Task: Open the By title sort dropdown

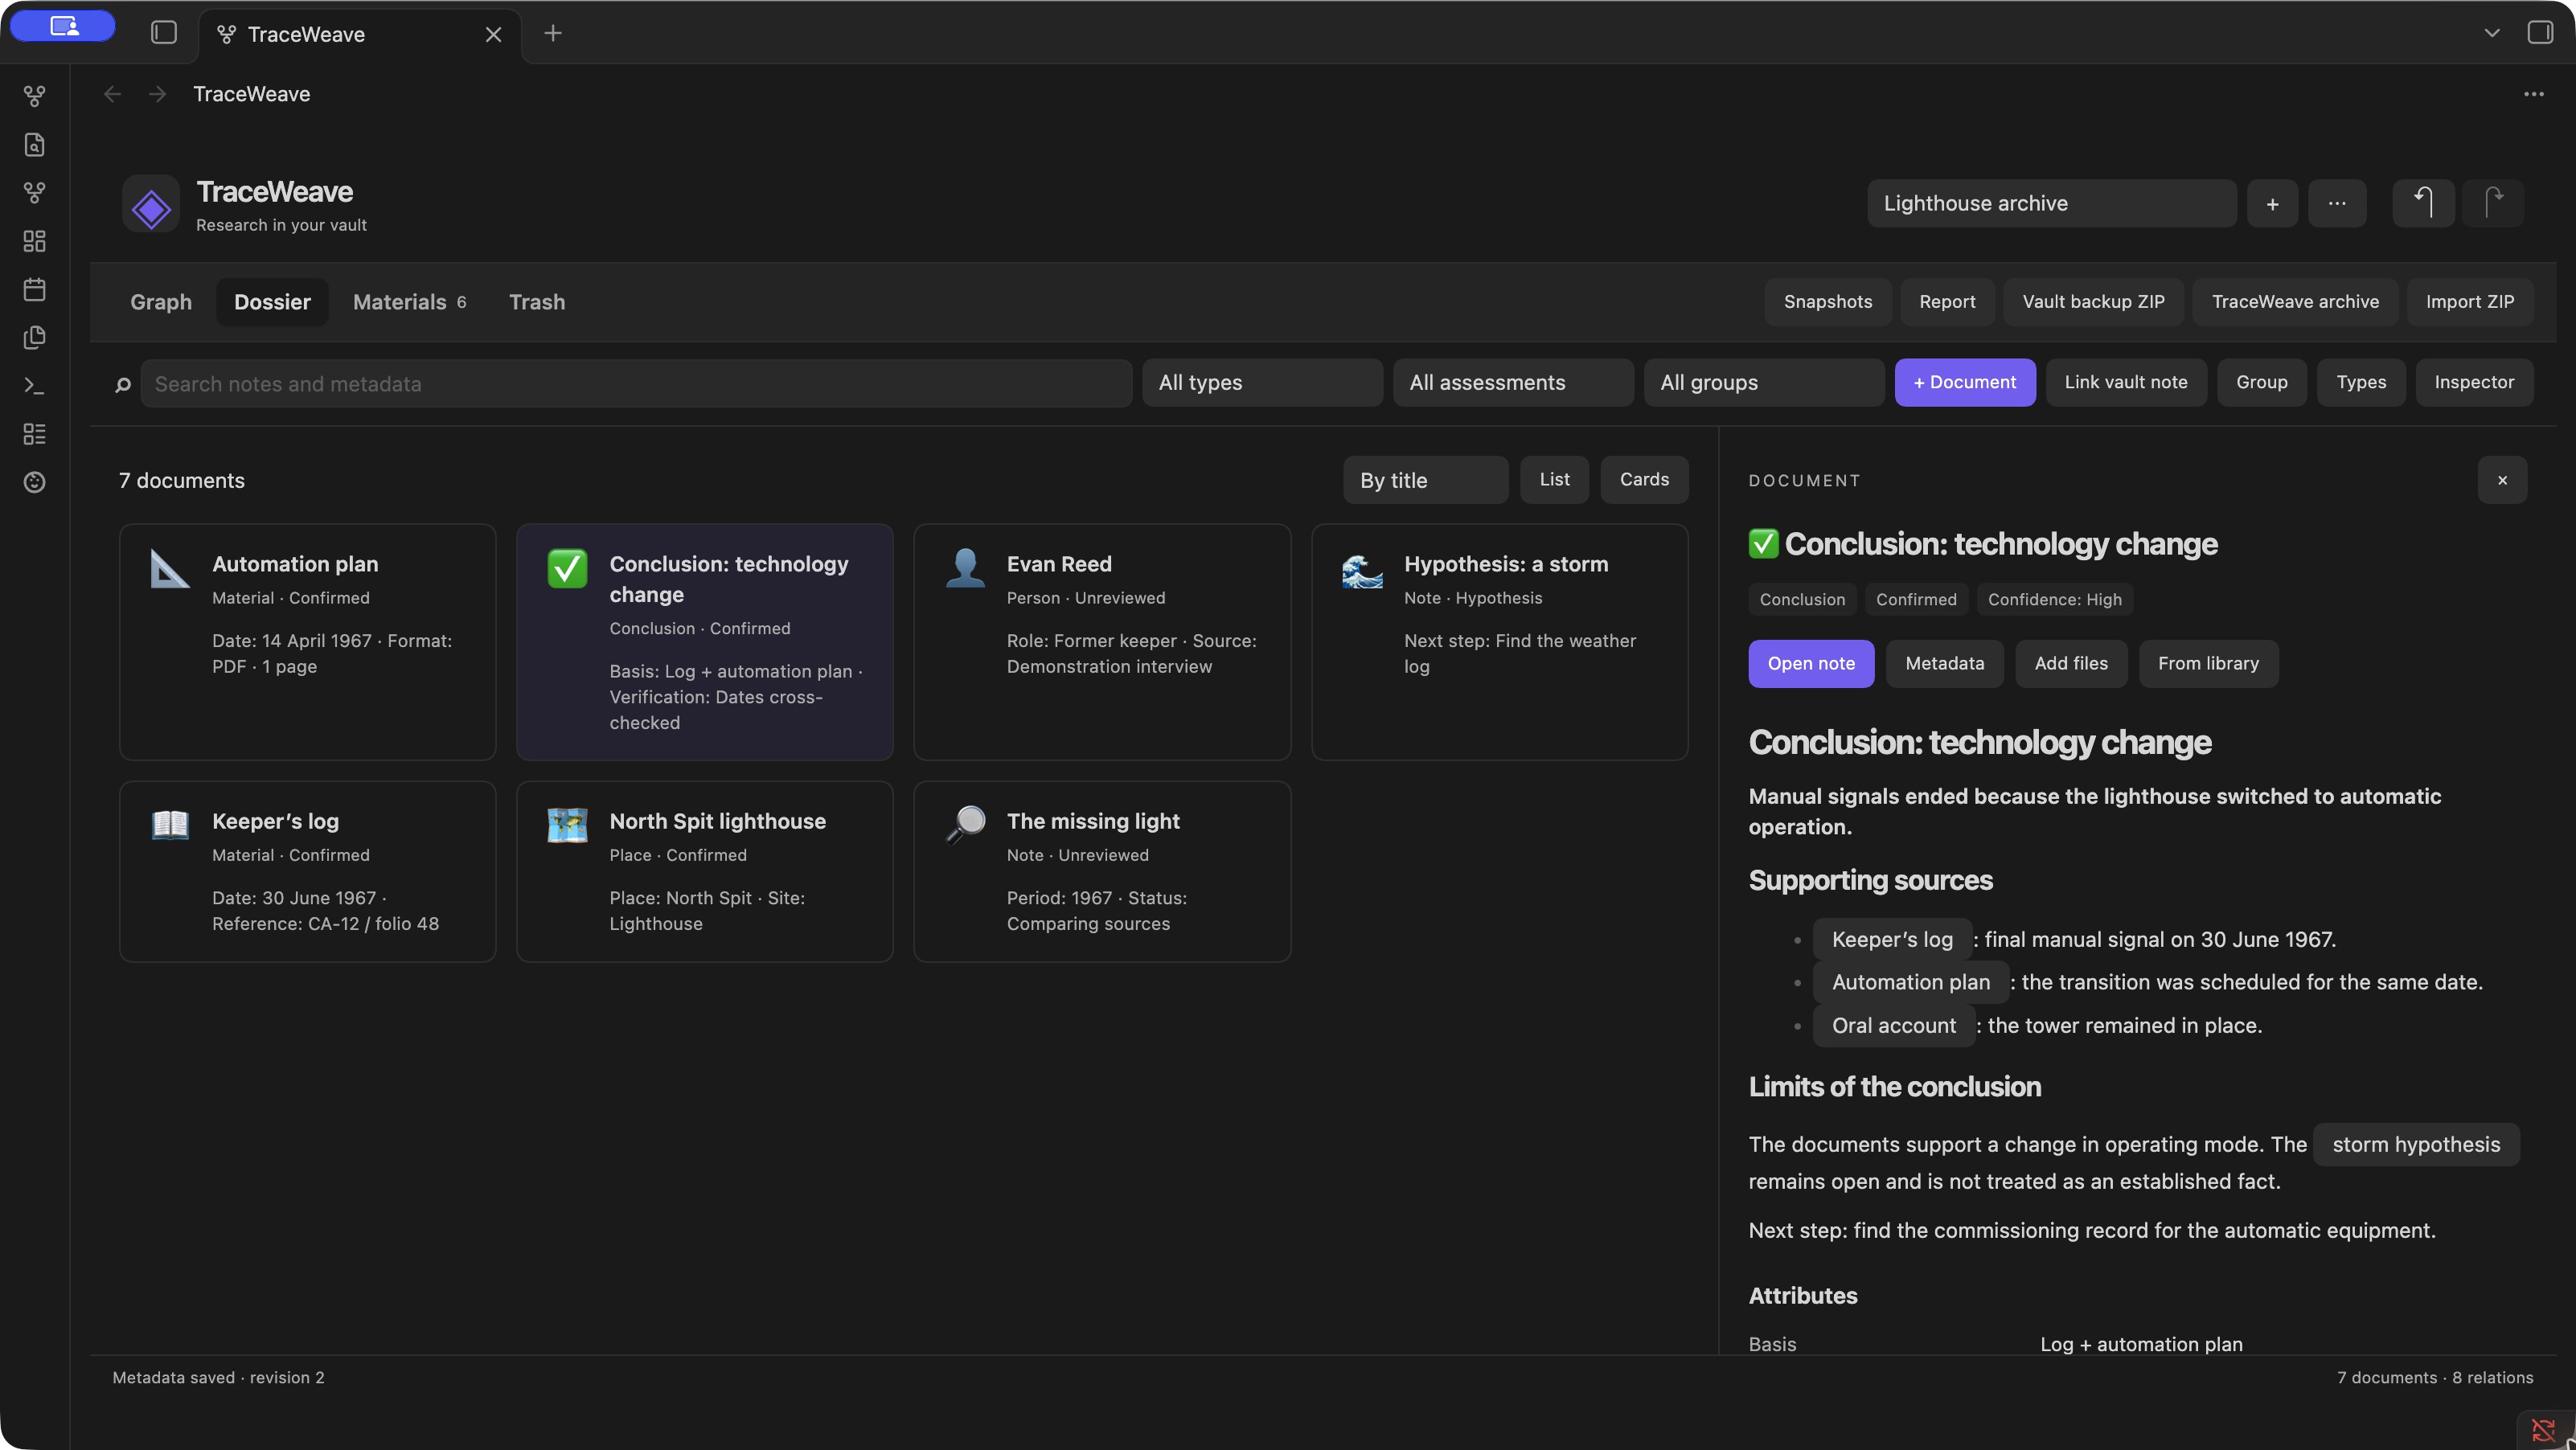Action: pos(1425,480)
